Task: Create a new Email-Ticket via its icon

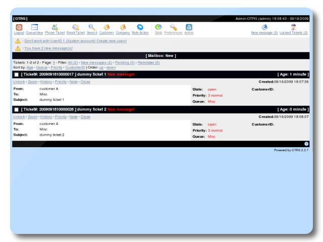Action: click(x=76, y=27)
